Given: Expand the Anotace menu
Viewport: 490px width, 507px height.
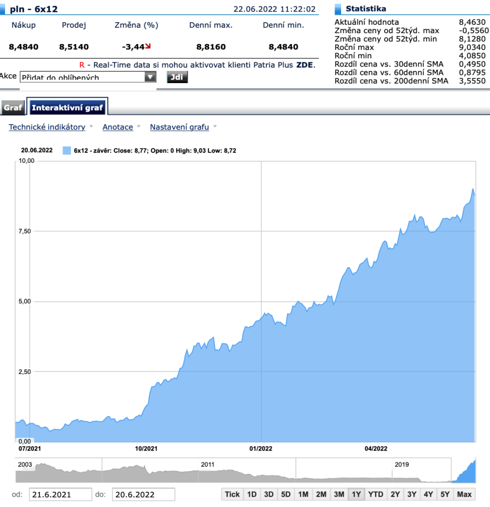Looking at the screenshot, I should tap(118, 127).
